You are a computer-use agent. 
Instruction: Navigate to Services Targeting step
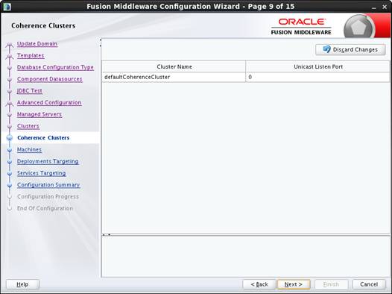pos(41,173)
